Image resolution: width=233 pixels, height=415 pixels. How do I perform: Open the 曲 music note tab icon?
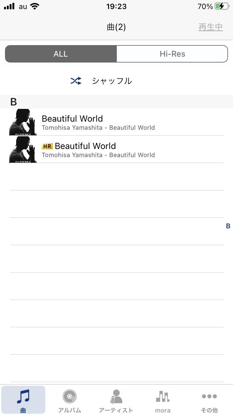pos(23,396)
